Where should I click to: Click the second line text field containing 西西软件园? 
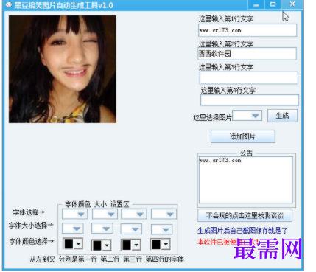point(247,54)
